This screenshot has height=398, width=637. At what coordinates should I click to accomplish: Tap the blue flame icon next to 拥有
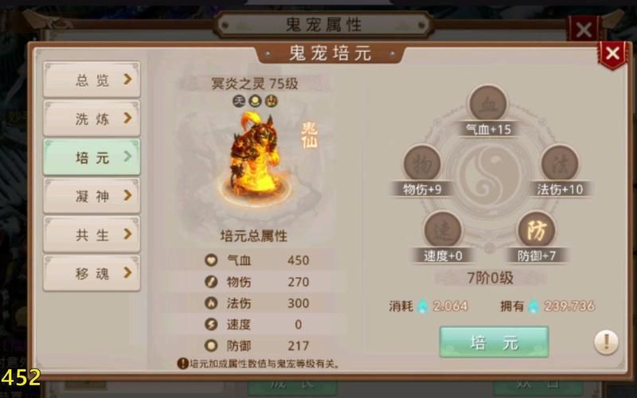pos(533,306)
